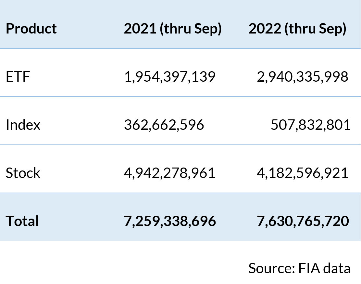Screen dimensions: 361x284
Task: Click the 2022 total 7,630,765,720
Action: tap(303, 221)
